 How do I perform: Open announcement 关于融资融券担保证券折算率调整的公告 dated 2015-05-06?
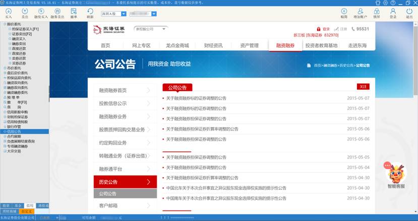pos(202,129)
